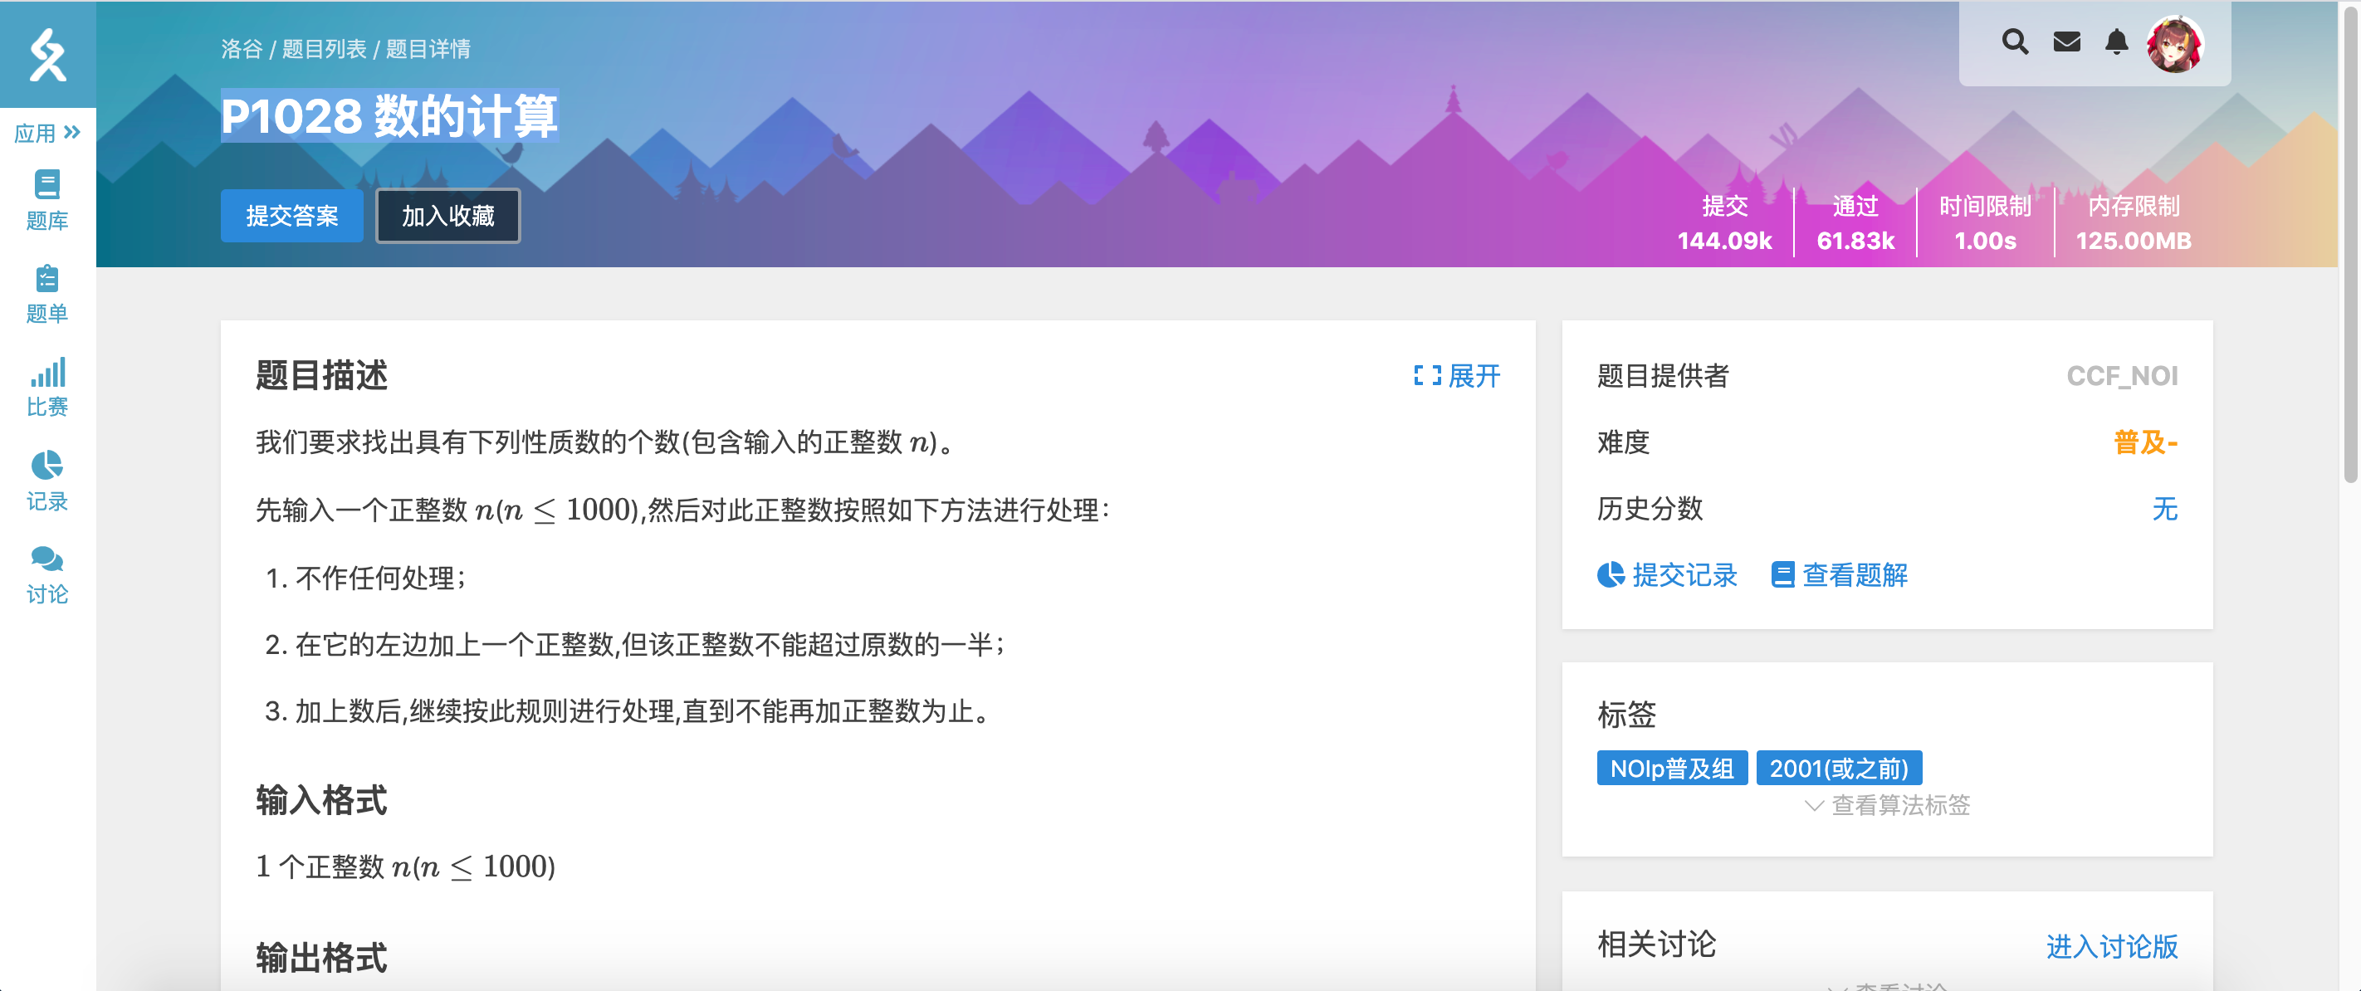Open the 讨论 sidebar icon
The image size is (2361, 991).
pyautogui.click(x=47, y=573)
